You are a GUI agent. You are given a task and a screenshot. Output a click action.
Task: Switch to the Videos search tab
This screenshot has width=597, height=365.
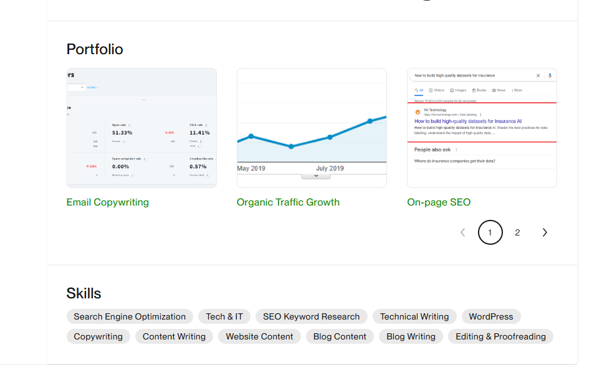click(437, 90)
